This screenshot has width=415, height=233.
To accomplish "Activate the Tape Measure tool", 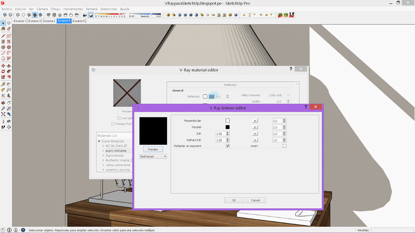I will 3,84.
